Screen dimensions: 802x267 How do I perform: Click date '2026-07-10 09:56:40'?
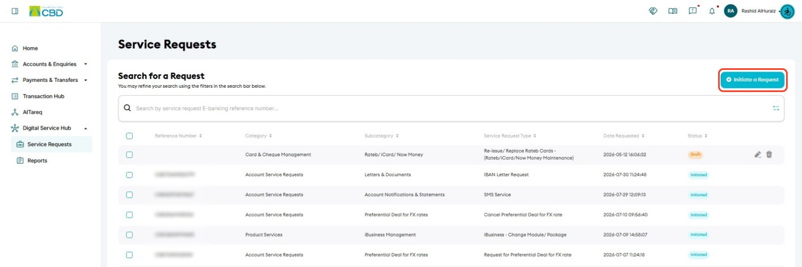(625, 215)
